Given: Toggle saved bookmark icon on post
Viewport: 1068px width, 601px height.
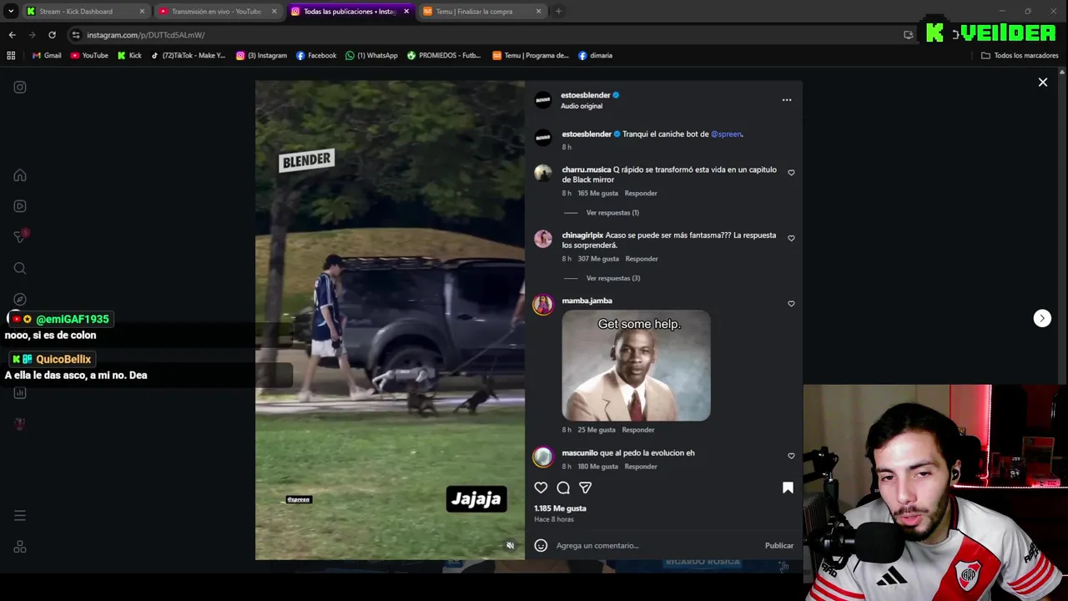Looking at the screenshot, I should point(788,487).
